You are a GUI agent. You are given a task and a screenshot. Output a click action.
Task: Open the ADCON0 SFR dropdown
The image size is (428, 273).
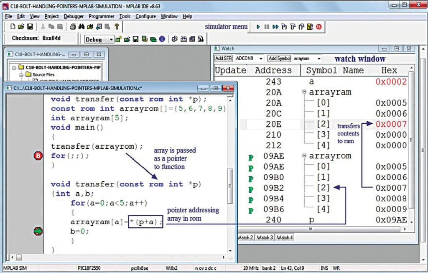click(x=261, y=59)
